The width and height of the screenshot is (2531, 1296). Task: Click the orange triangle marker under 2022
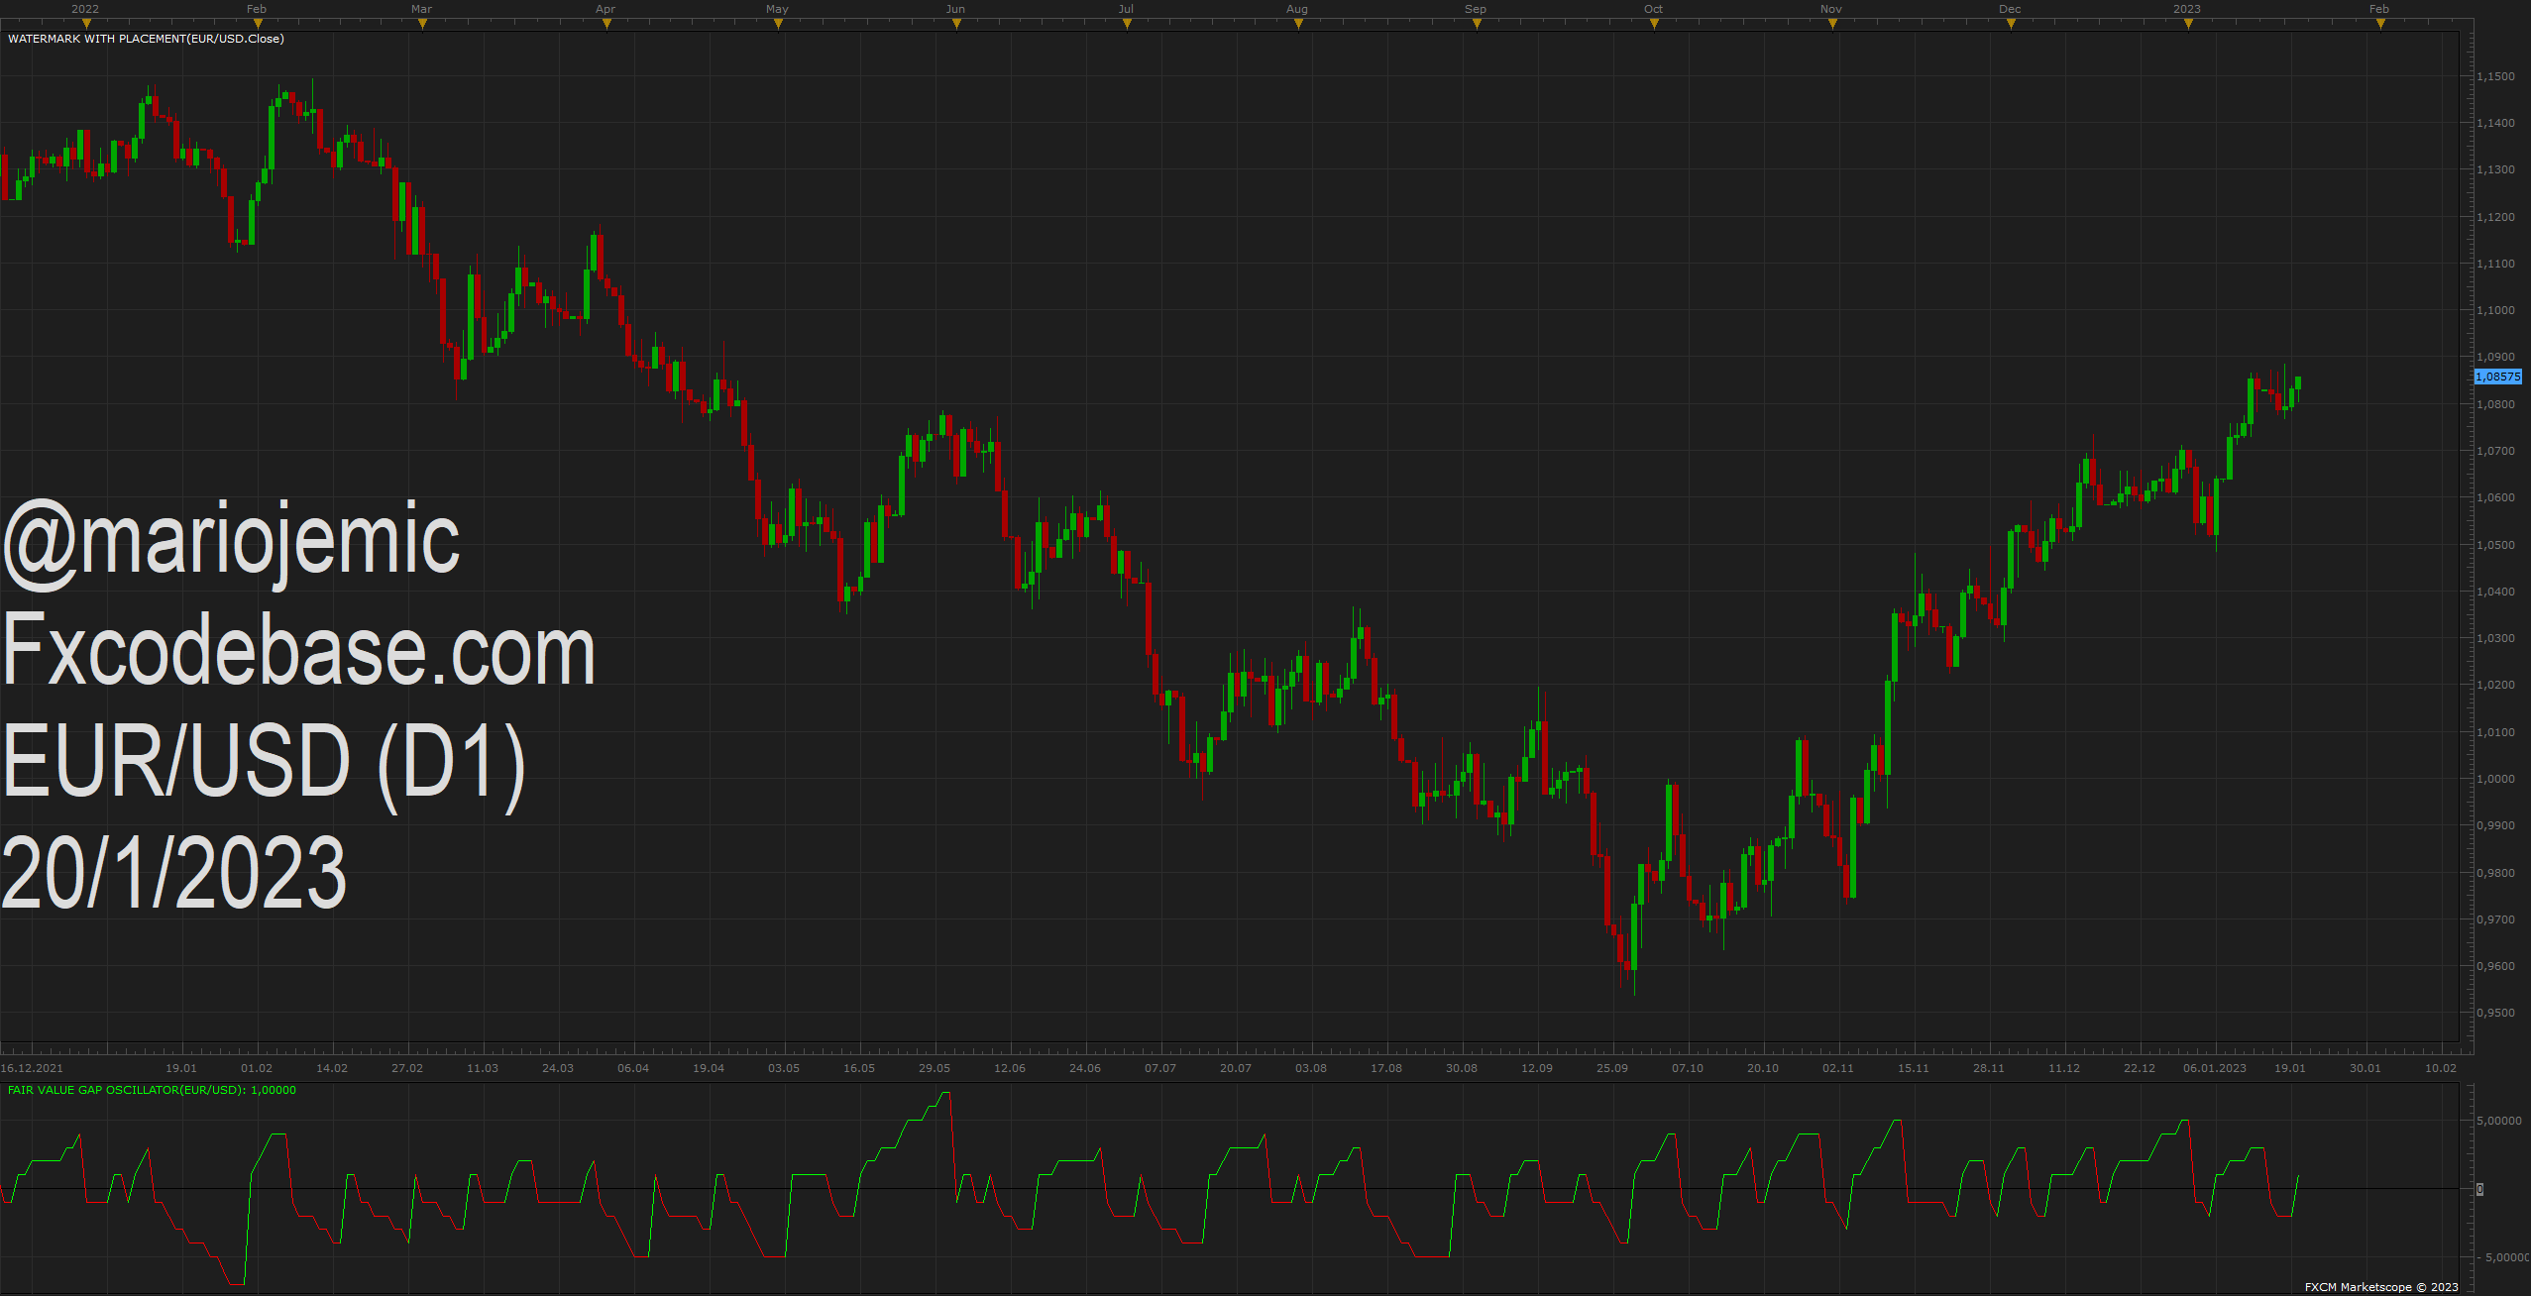coord(86,24)
